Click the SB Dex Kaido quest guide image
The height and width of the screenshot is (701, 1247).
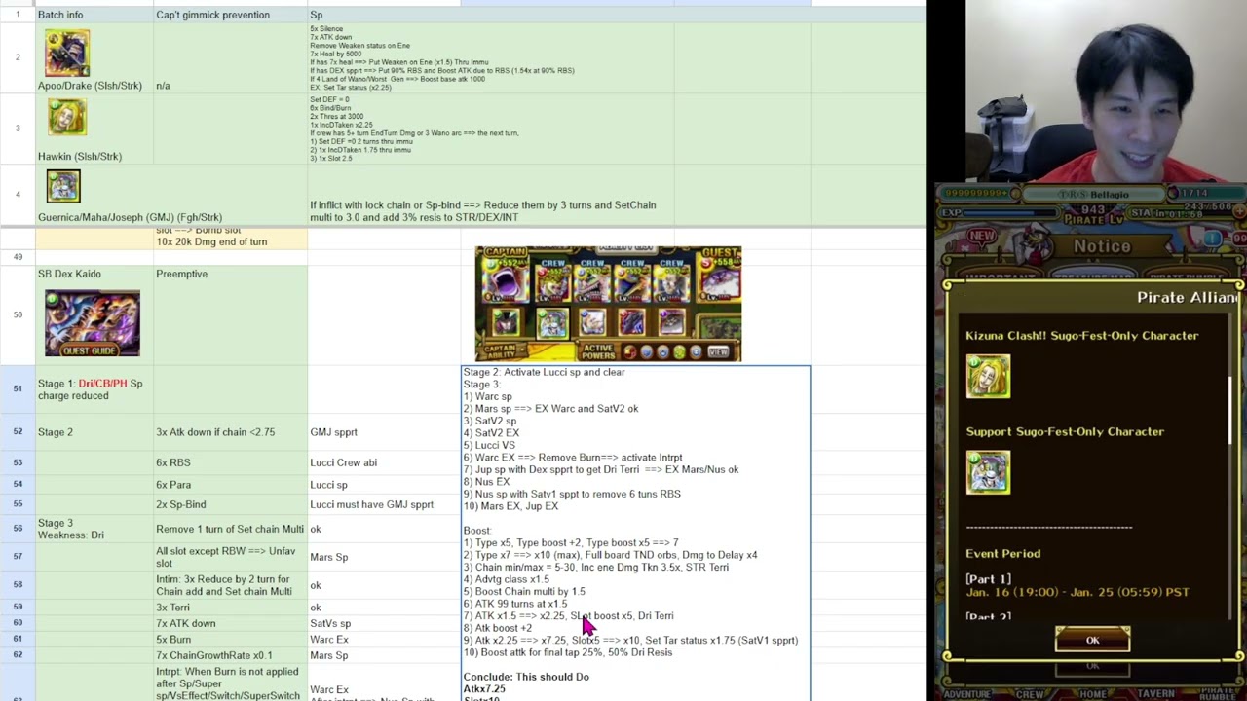[x=93, y=322]
